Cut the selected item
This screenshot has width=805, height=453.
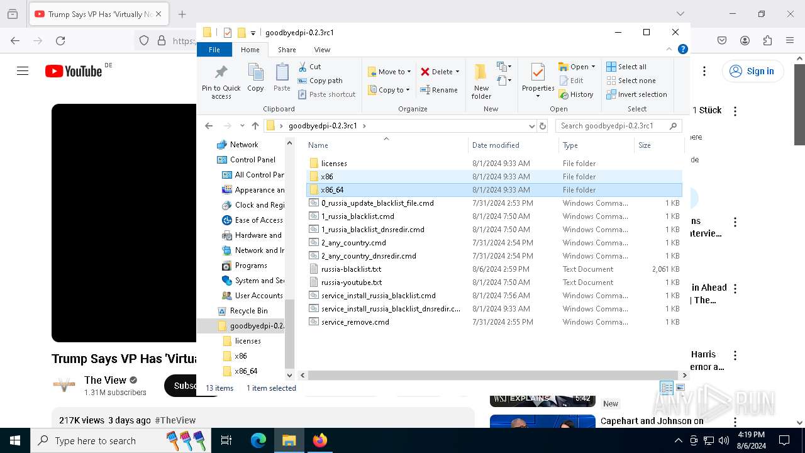pos(309,67)
